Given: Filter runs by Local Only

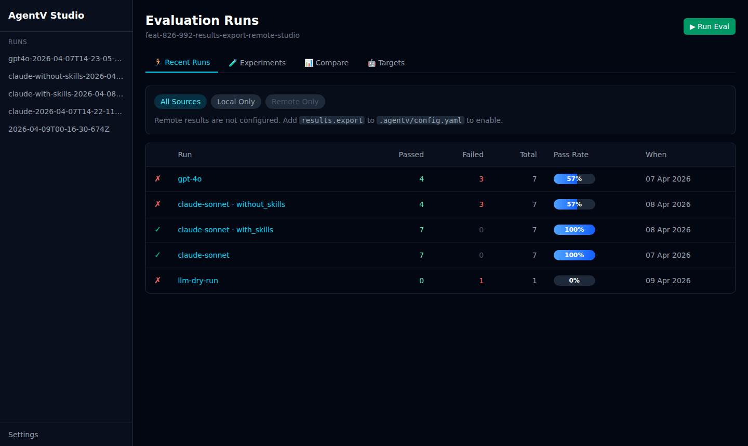Looking at the screenshot, I should [x=236, y=102].
